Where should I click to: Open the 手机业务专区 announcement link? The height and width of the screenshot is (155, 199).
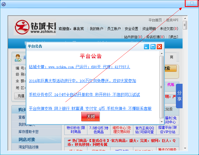click(x=84, y=95)
